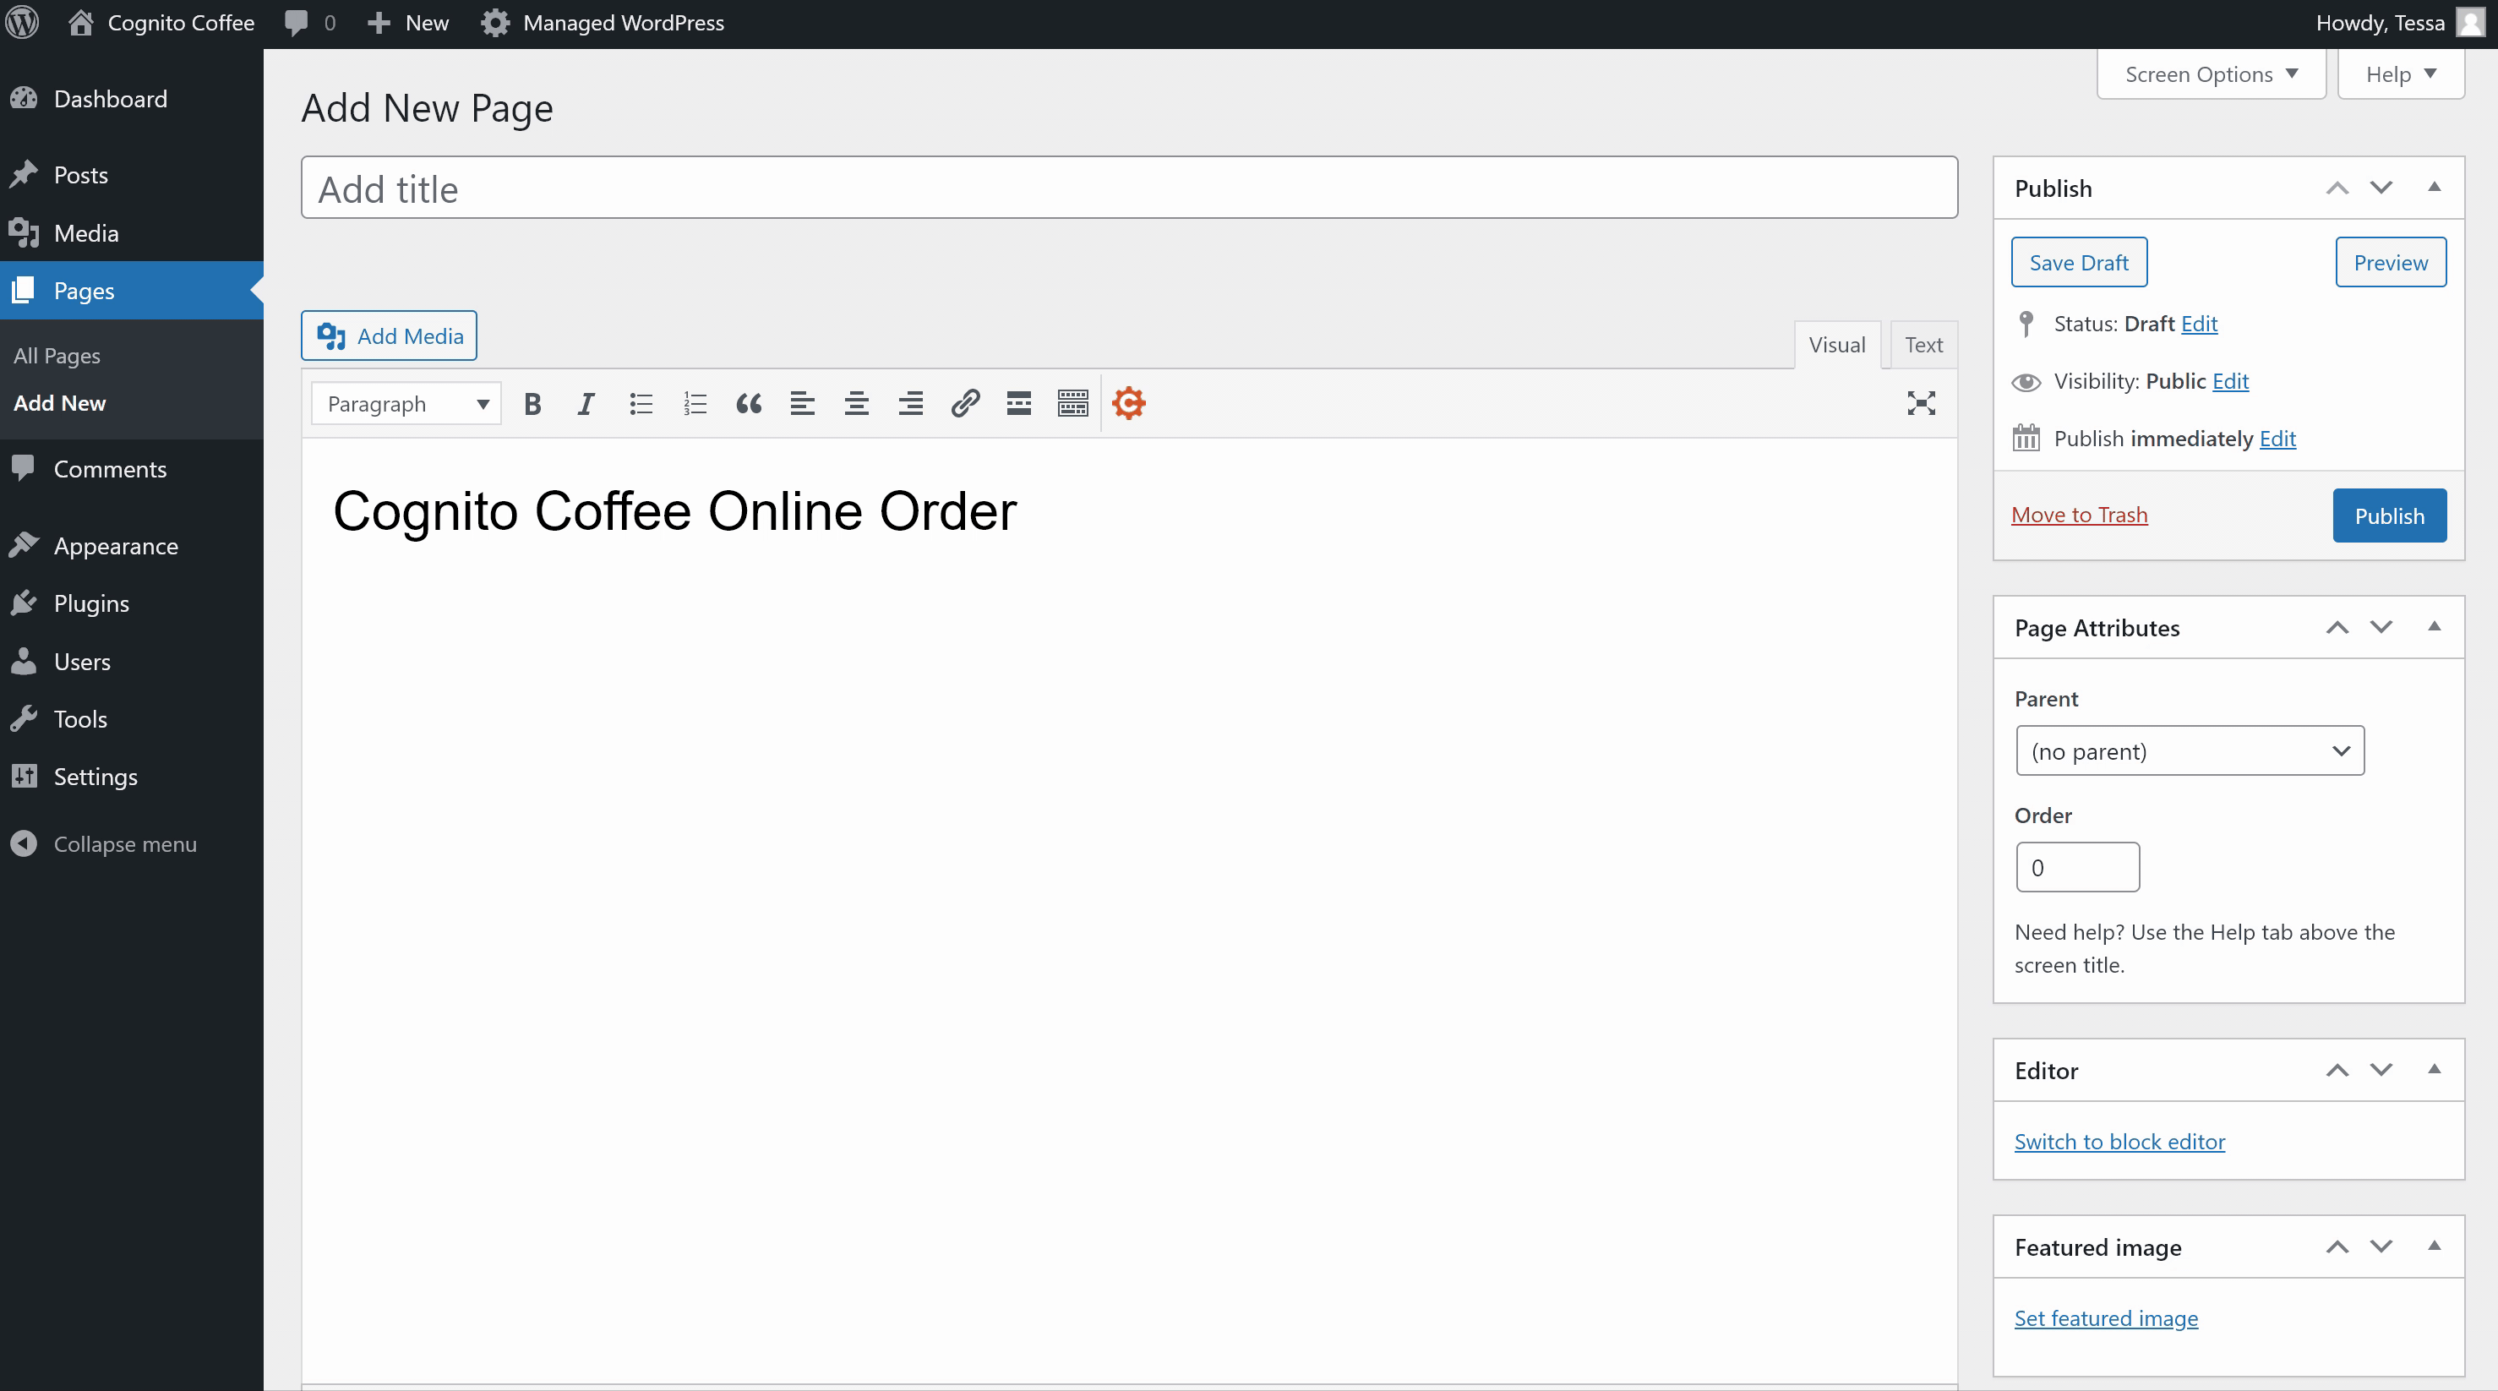2498x1391 pixels.
Task: Insert or edit a link
Action: 965,404
